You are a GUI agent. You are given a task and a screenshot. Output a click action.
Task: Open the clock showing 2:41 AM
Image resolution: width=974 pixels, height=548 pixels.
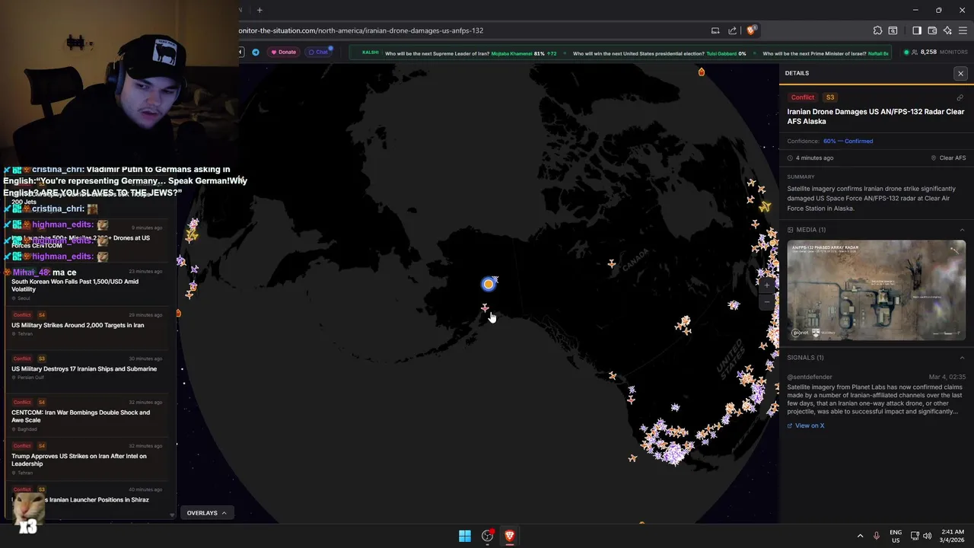coord(952,536)
